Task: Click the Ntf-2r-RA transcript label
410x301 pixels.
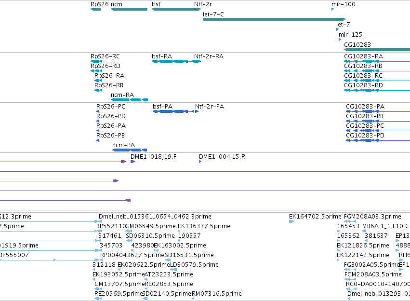Action: (x=209, y=56)
